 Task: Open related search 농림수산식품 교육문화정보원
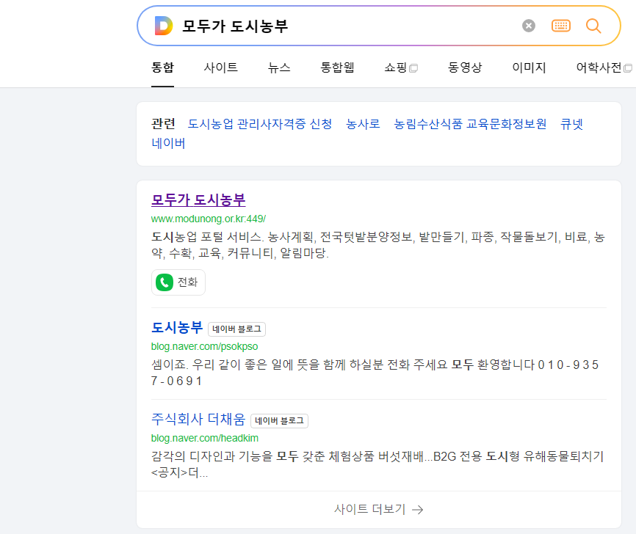tap(470, 124)
